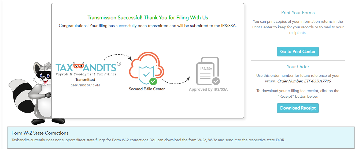
Task: Click the Form W-2 State Corrections heading
Action: 40,133
